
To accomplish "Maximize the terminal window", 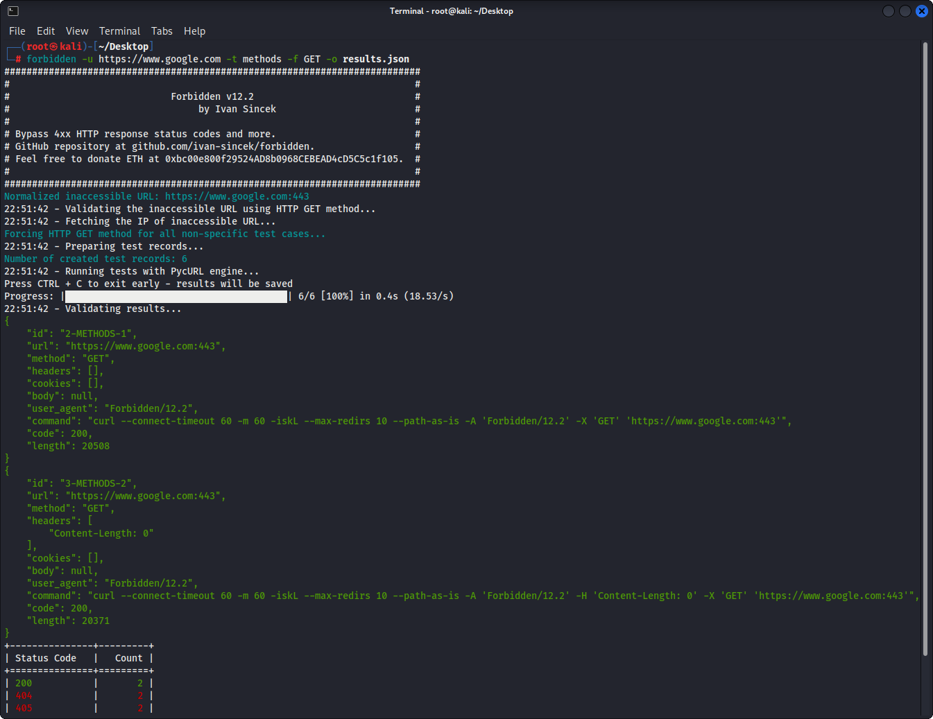I will pos(905,11).
